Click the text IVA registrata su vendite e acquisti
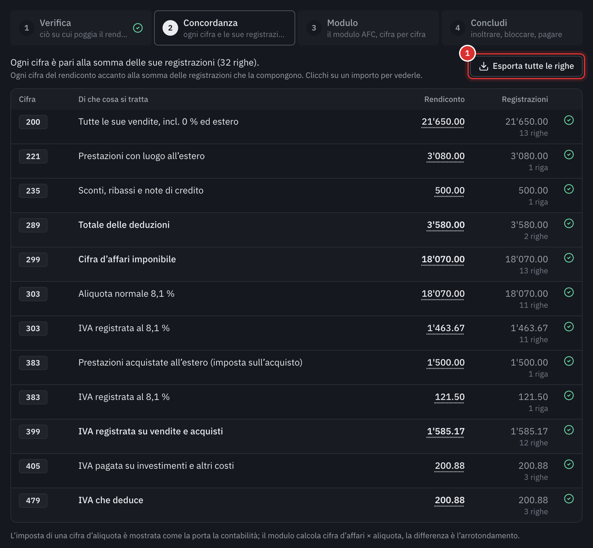 (x=151, y=431)
